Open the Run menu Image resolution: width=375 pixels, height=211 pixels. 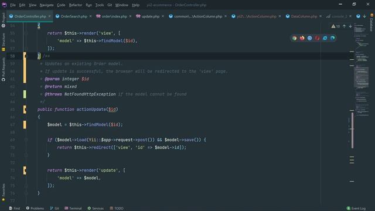88,5
